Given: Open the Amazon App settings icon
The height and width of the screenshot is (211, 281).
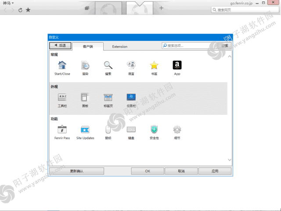Looking at the screenshot, I should [177, 65].
